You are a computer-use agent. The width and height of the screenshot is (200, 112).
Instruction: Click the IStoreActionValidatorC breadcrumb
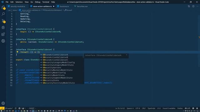[x=52, y=10]
